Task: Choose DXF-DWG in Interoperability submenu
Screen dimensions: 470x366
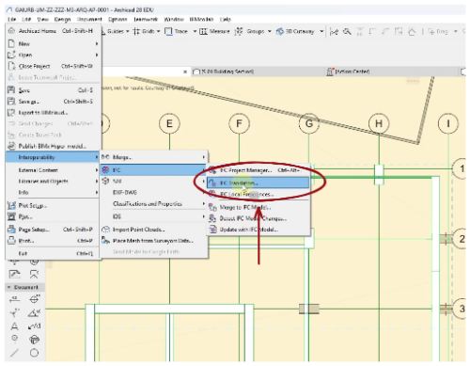Action: point(153,192)
